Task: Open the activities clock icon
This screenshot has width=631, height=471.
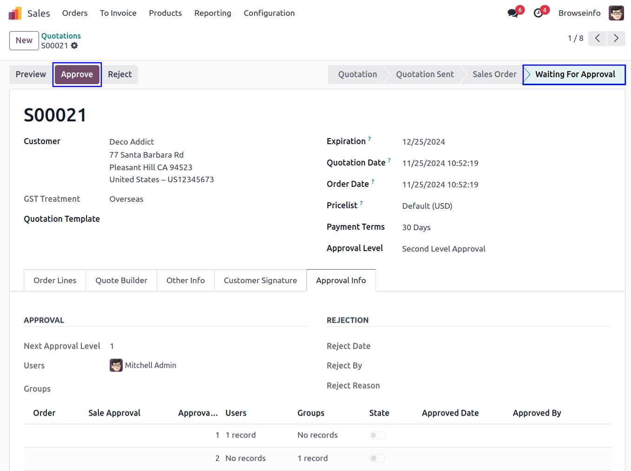Action: pos(538,13)
